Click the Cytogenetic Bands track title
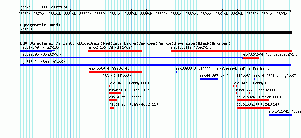The height and width of the screenshot is (138, 301). 40,25
